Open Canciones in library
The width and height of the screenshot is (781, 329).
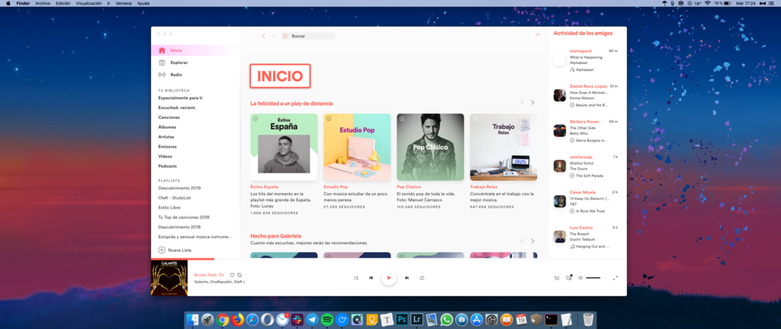[169, 117]
